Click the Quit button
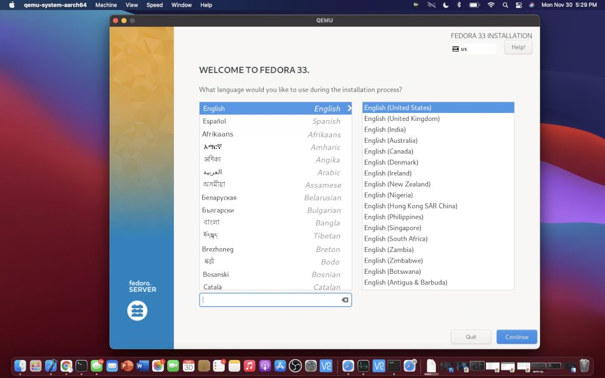The height and width of the screenshot is (378, 605). (x=471, y=336)
